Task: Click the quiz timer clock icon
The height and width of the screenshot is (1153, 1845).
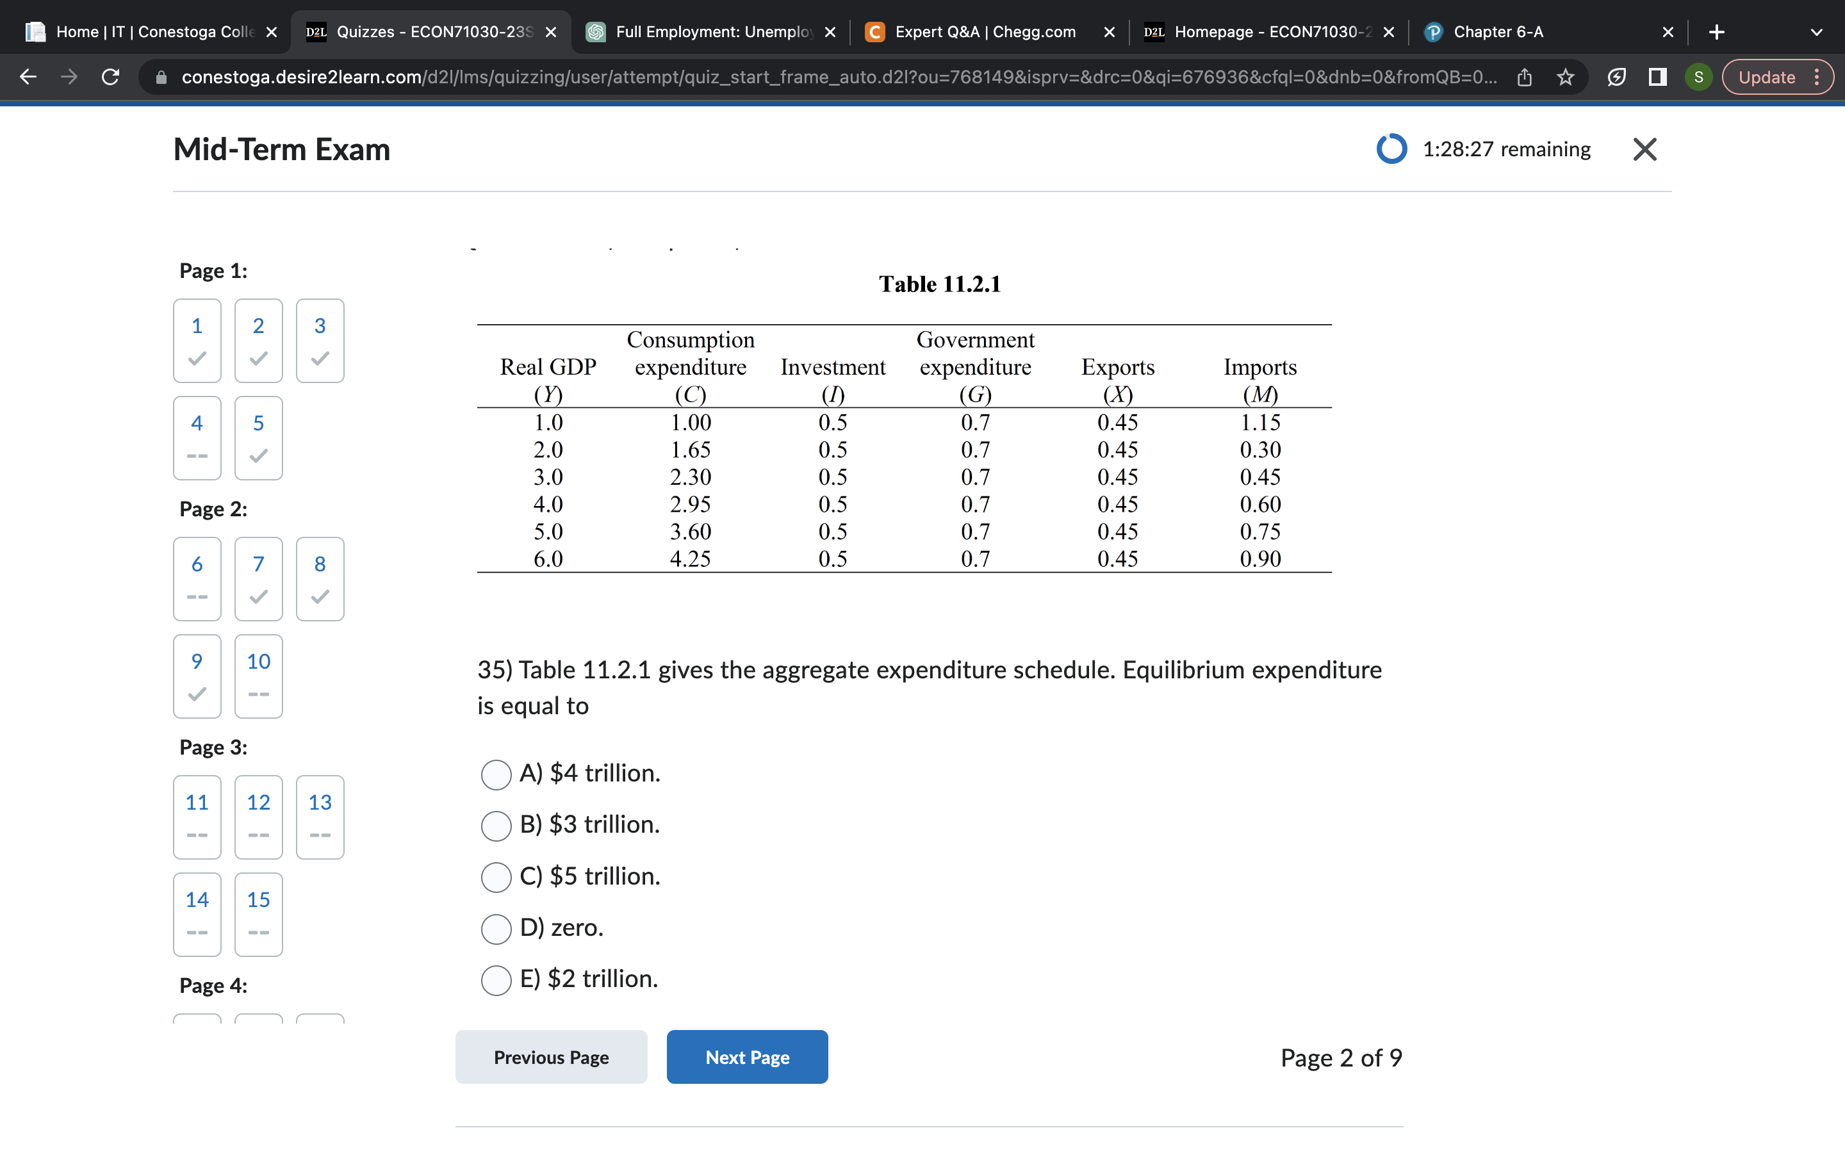Action: click(1391, 149)
